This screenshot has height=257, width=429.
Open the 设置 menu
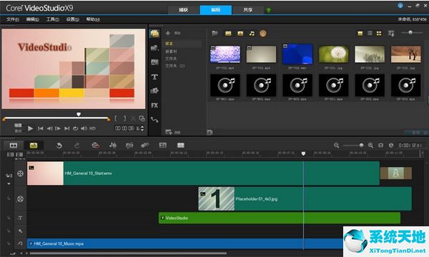point(72,19)
